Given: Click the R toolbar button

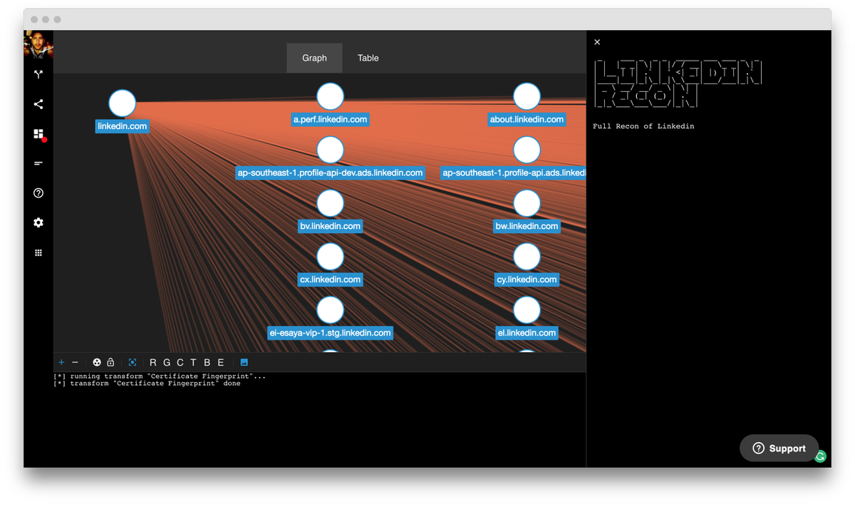Looking at the screenshot, I should 153,362.
